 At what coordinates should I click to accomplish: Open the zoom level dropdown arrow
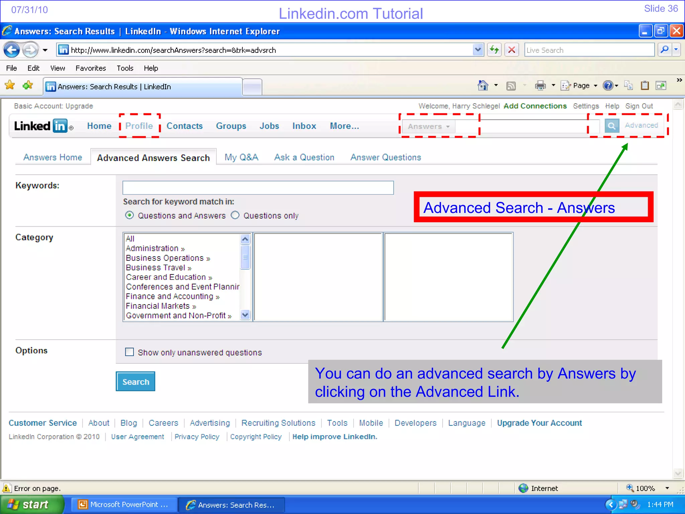pos(667,488)
